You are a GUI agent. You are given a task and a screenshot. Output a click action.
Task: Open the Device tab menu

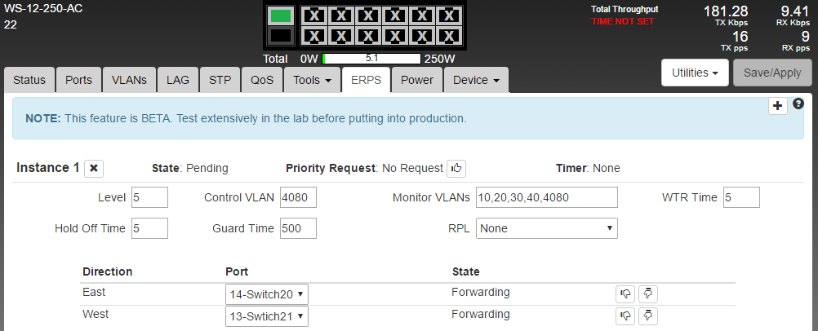pos(477,80)
